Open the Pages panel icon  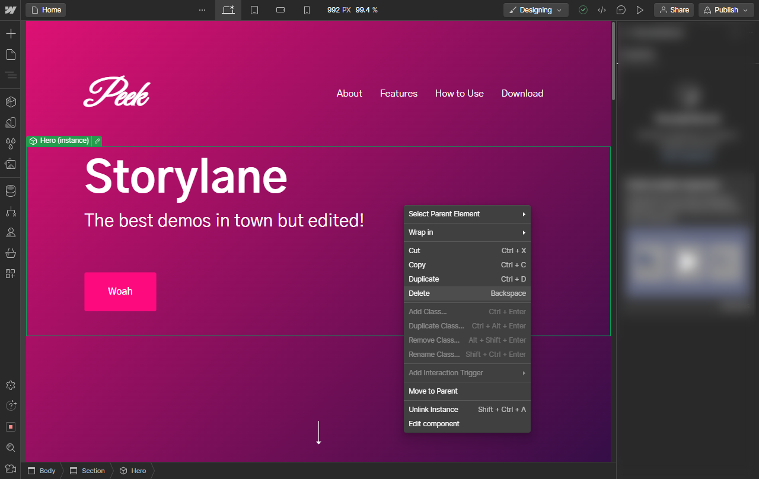[10, 55]
